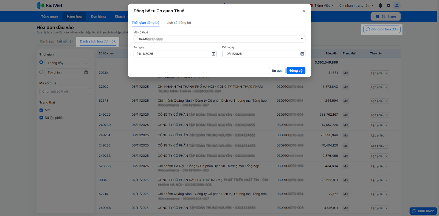Screen dimensions: 439x216
Task: Click the amount 15,573,643
Action: click(330, 87)
